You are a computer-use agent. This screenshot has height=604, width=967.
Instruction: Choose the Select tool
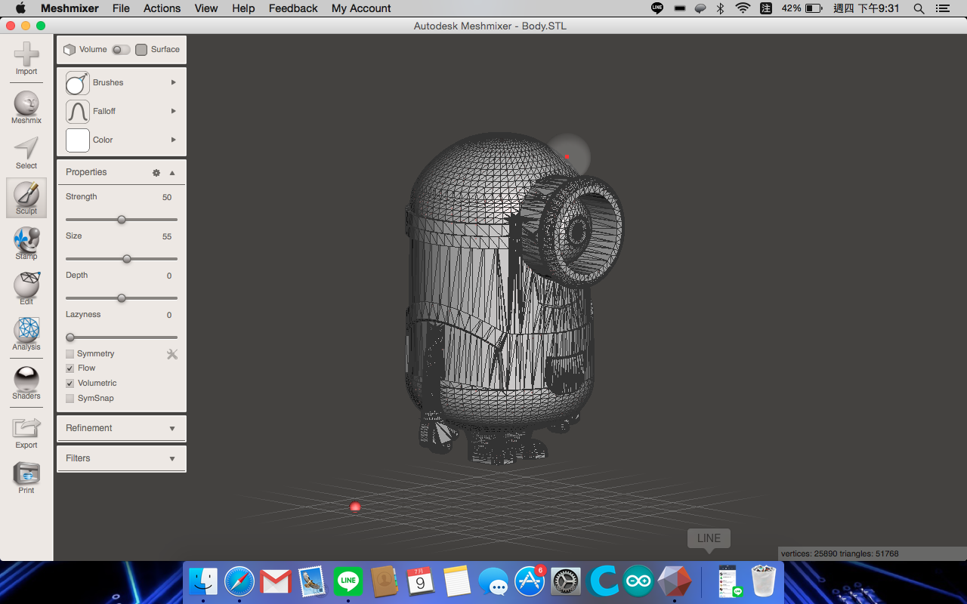tap(26, 153)
